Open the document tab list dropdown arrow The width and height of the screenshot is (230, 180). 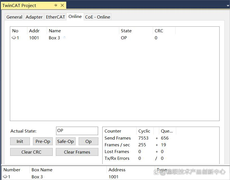pos(228,6)
